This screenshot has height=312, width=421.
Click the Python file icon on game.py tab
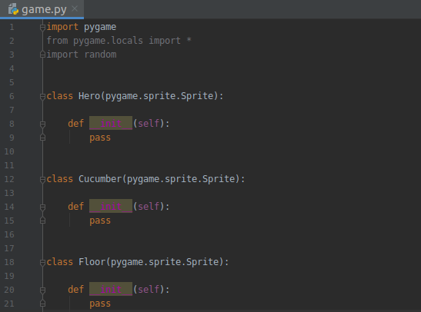tap(13, 9)
